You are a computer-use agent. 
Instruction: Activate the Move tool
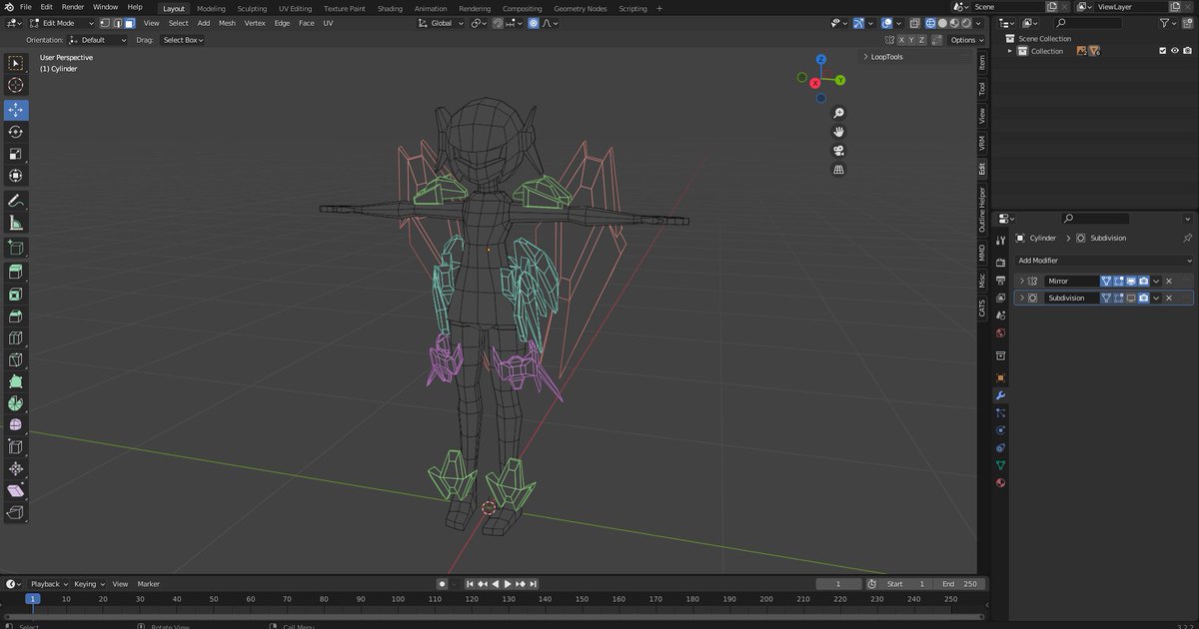(16, 110)
